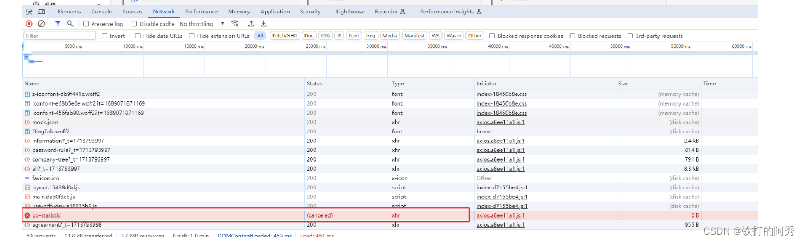The image size is (803, 241).
Task: Switch to the Elements tab
Action: (x=69, y=11)
